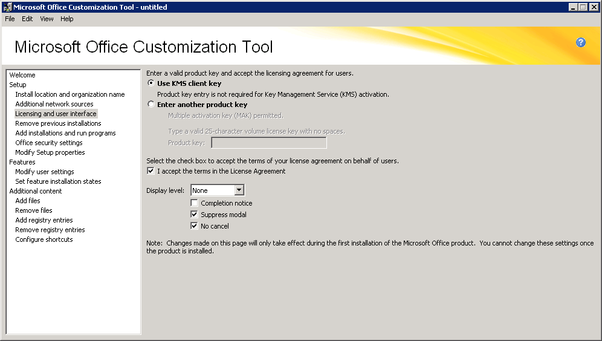Maximize the Office Customization Tool window
The height and width of the screenshot is (341, 602).
click(583, 7)
